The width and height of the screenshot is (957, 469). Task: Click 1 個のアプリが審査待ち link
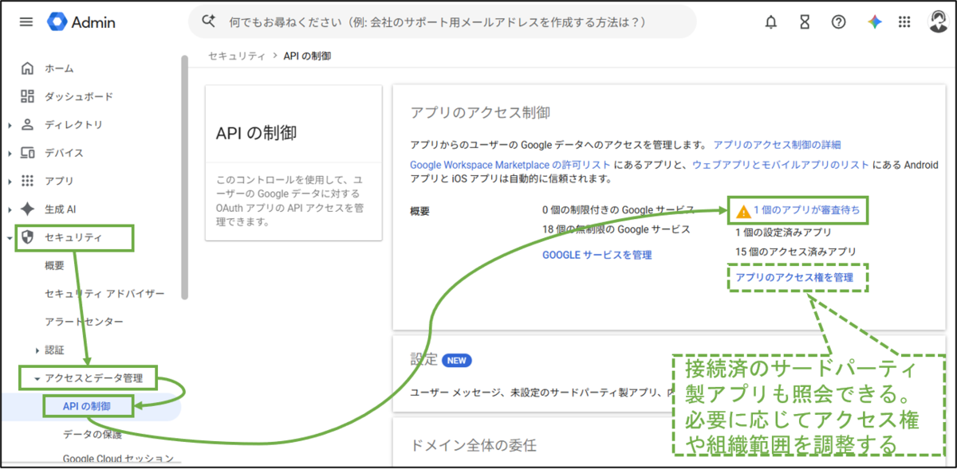pos(805,211)
